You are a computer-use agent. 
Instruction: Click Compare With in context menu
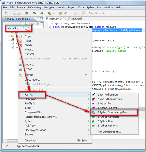point(33,112)
